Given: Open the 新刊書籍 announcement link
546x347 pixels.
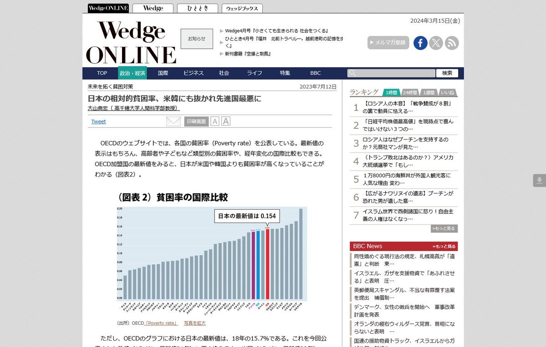Looking at the screenshot, I should coord(248,54).
